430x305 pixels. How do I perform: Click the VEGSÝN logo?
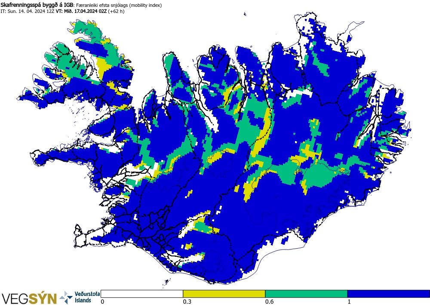[29, 298]
